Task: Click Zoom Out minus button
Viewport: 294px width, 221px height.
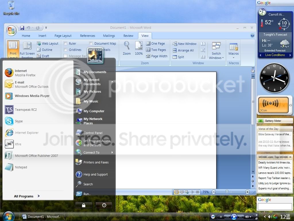Action: tap(214, 192)
